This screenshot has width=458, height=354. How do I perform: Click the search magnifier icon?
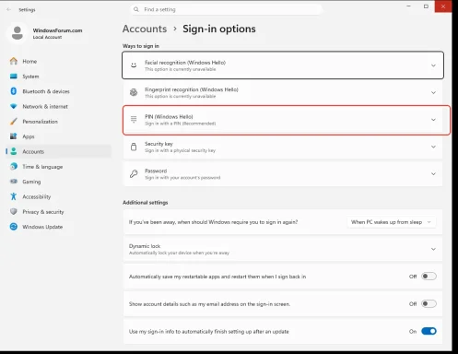tap(136, 9)
